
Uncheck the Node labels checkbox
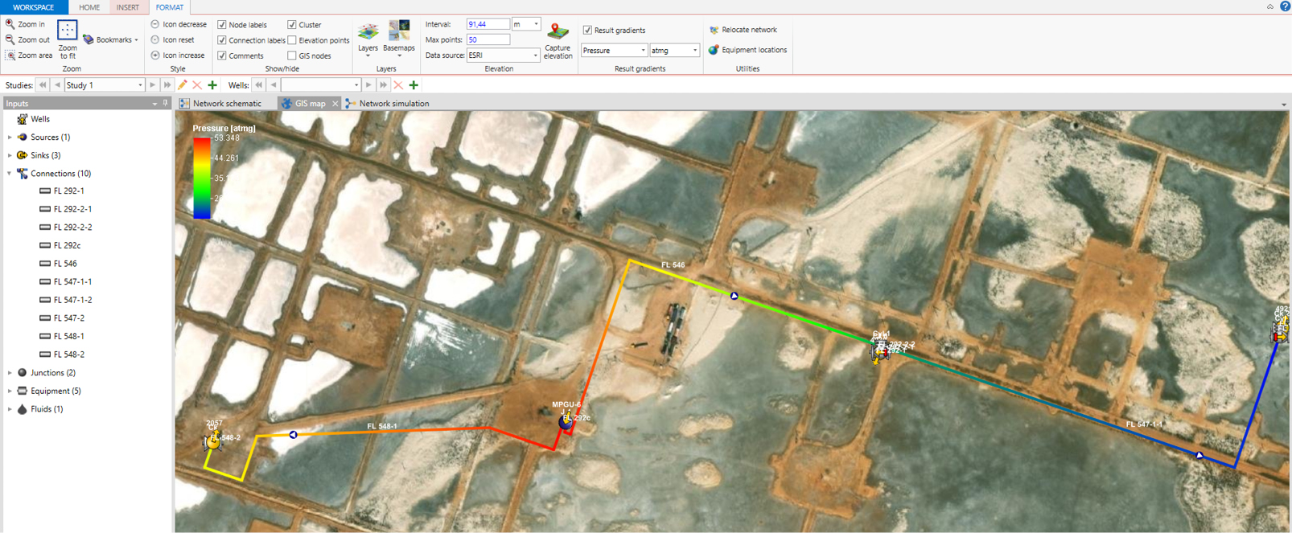click(x=222, y=25)
